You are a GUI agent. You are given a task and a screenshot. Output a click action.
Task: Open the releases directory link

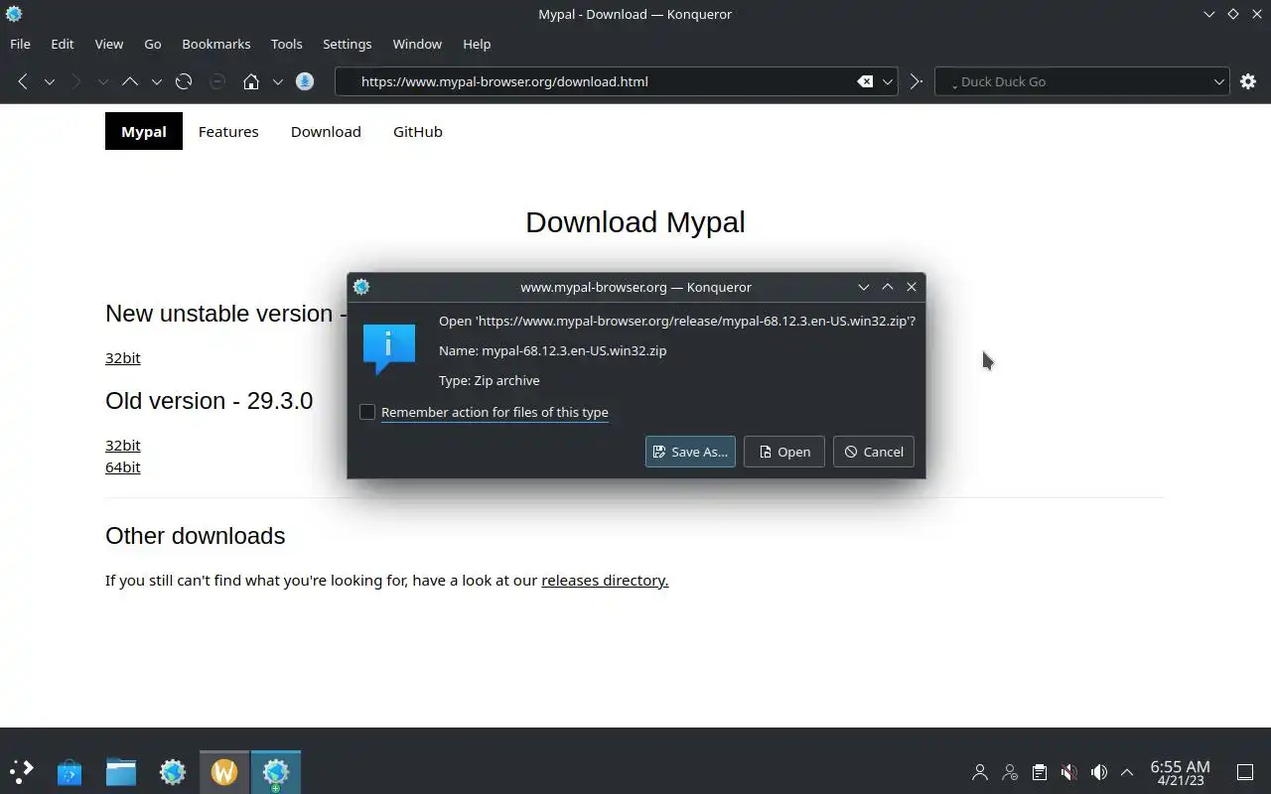[x=605, y=580]
